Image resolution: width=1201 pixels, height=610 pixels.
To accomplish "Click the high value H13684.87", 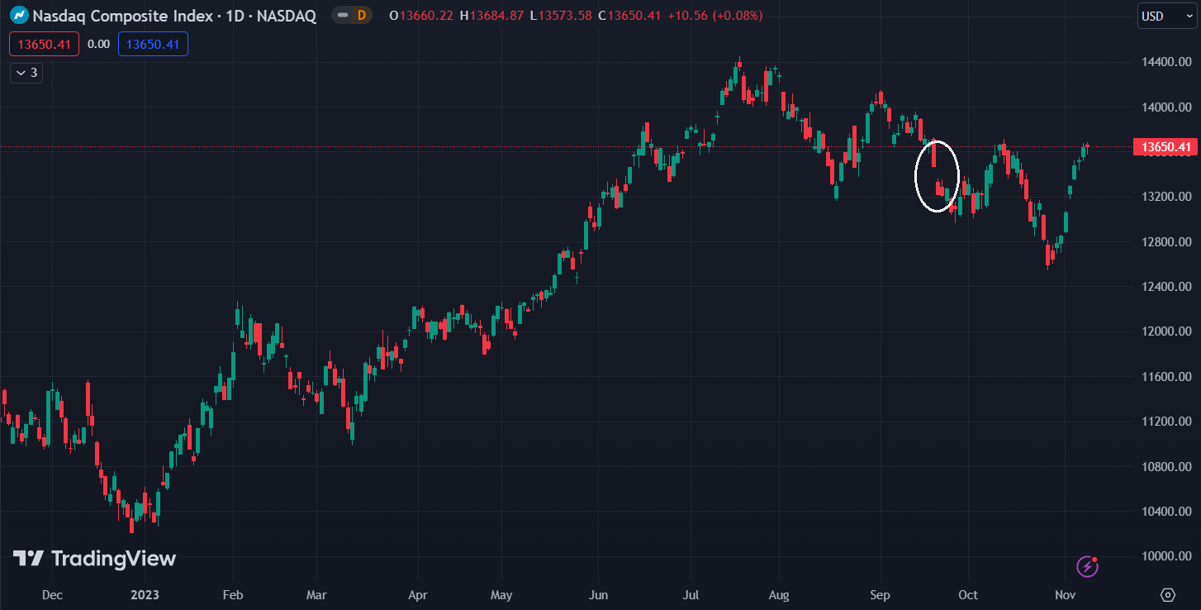I will (491, 16).
